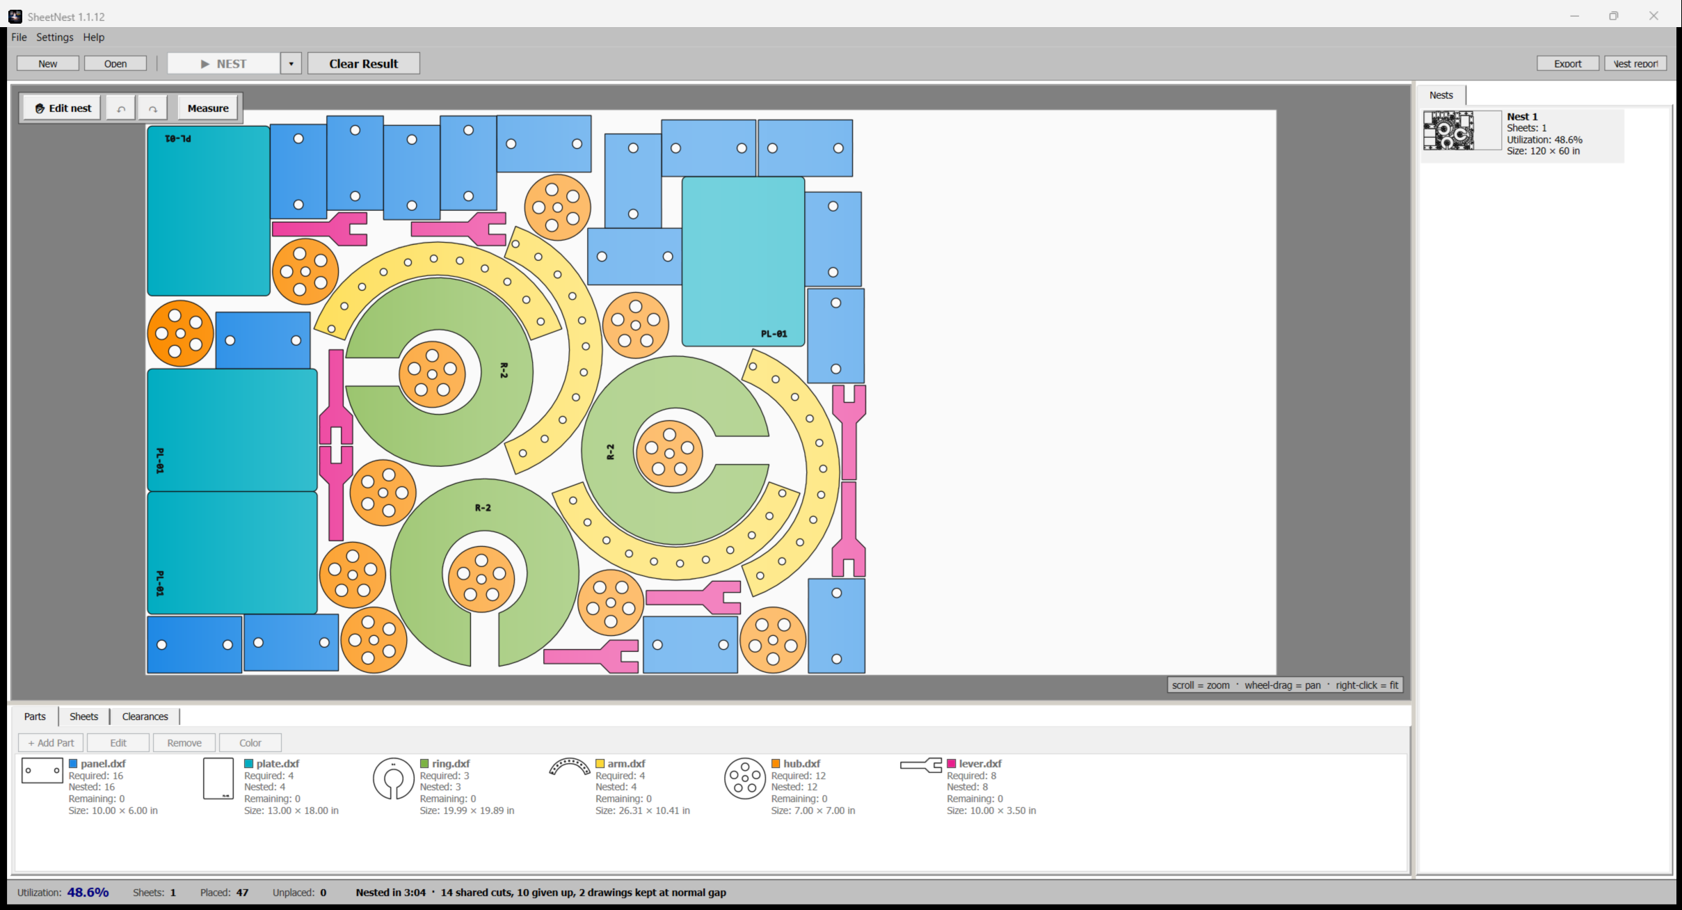The height and width of the screenshot is (910, 1682).
Task: Click the magenta color swatch beside lever.dxf
Action: [x=952, y=764]
